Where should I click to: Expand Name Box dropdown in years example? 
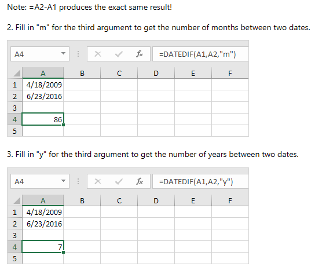tap(63, 181)
